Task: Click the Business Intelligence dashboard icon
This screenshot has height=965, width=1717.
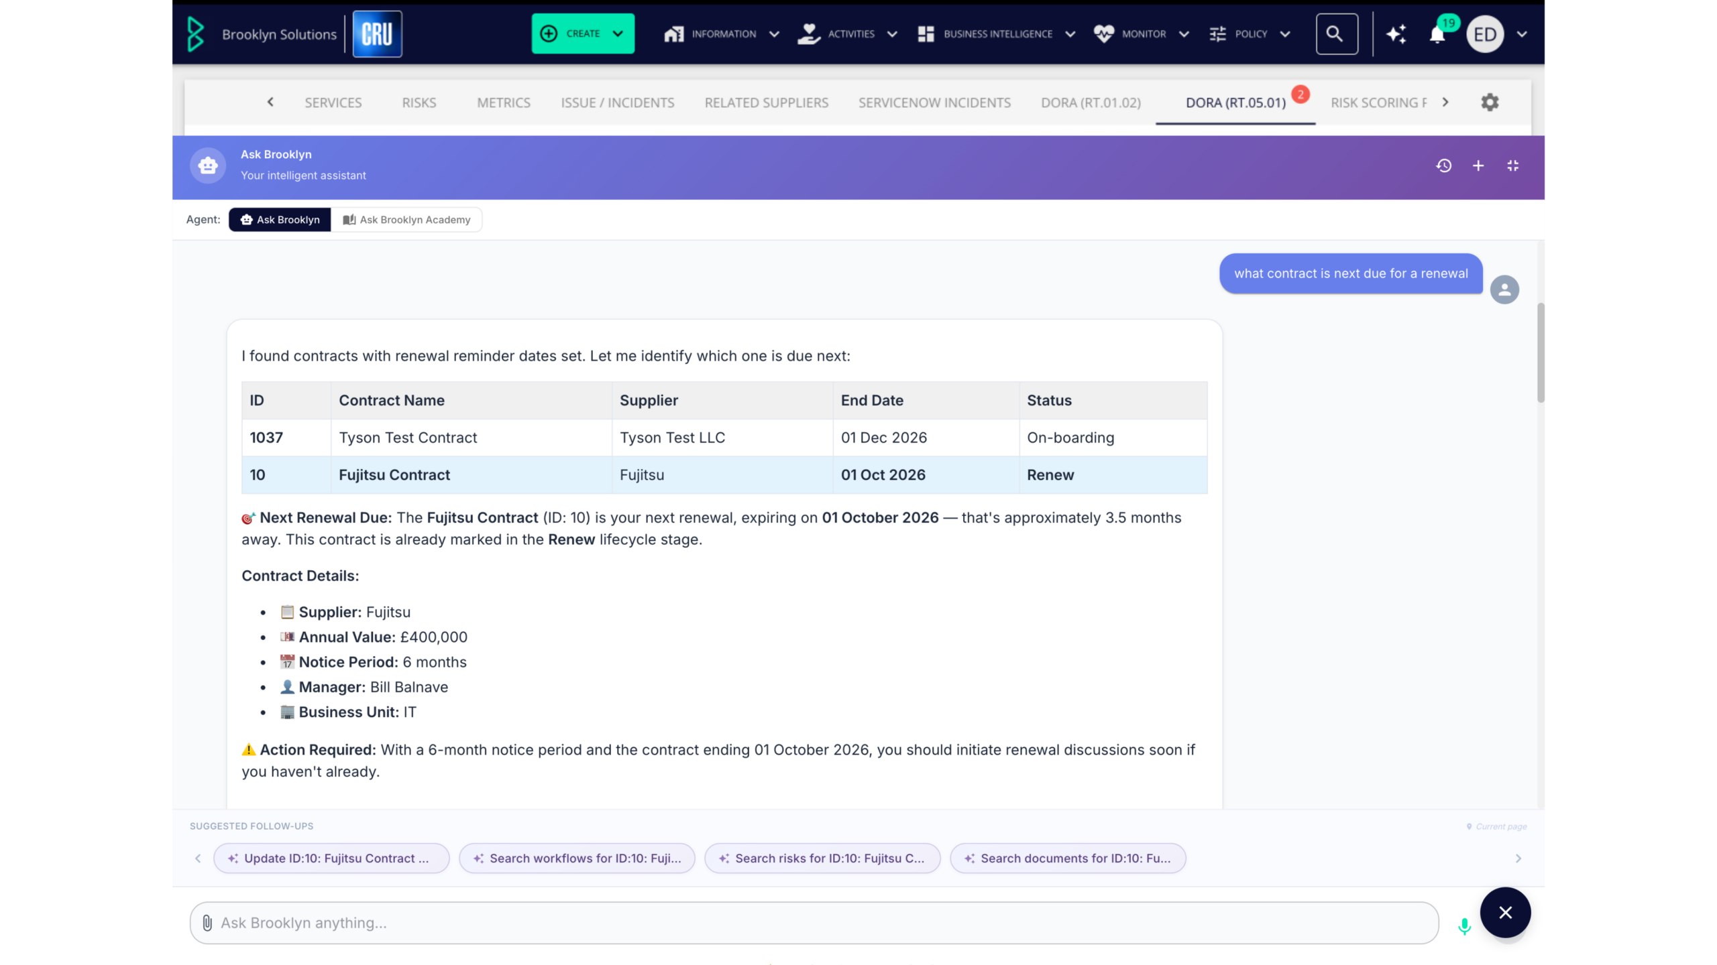Action: [x=926, y=34]
